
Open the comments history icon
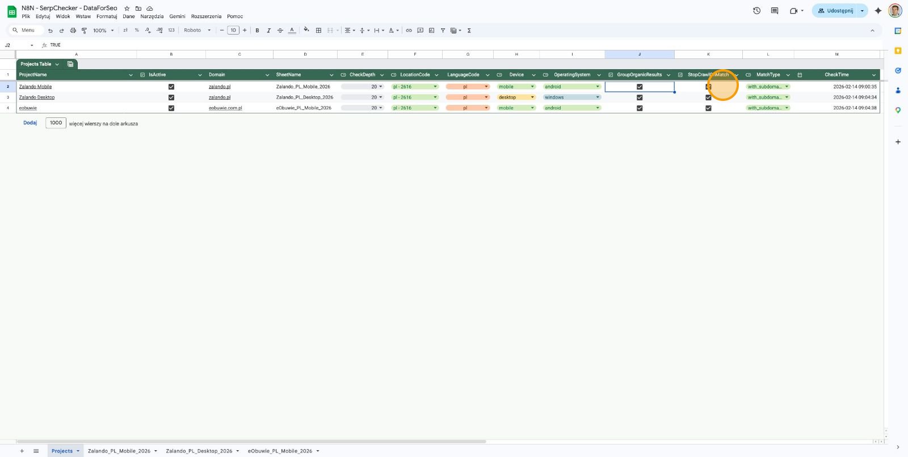(775, 11)
